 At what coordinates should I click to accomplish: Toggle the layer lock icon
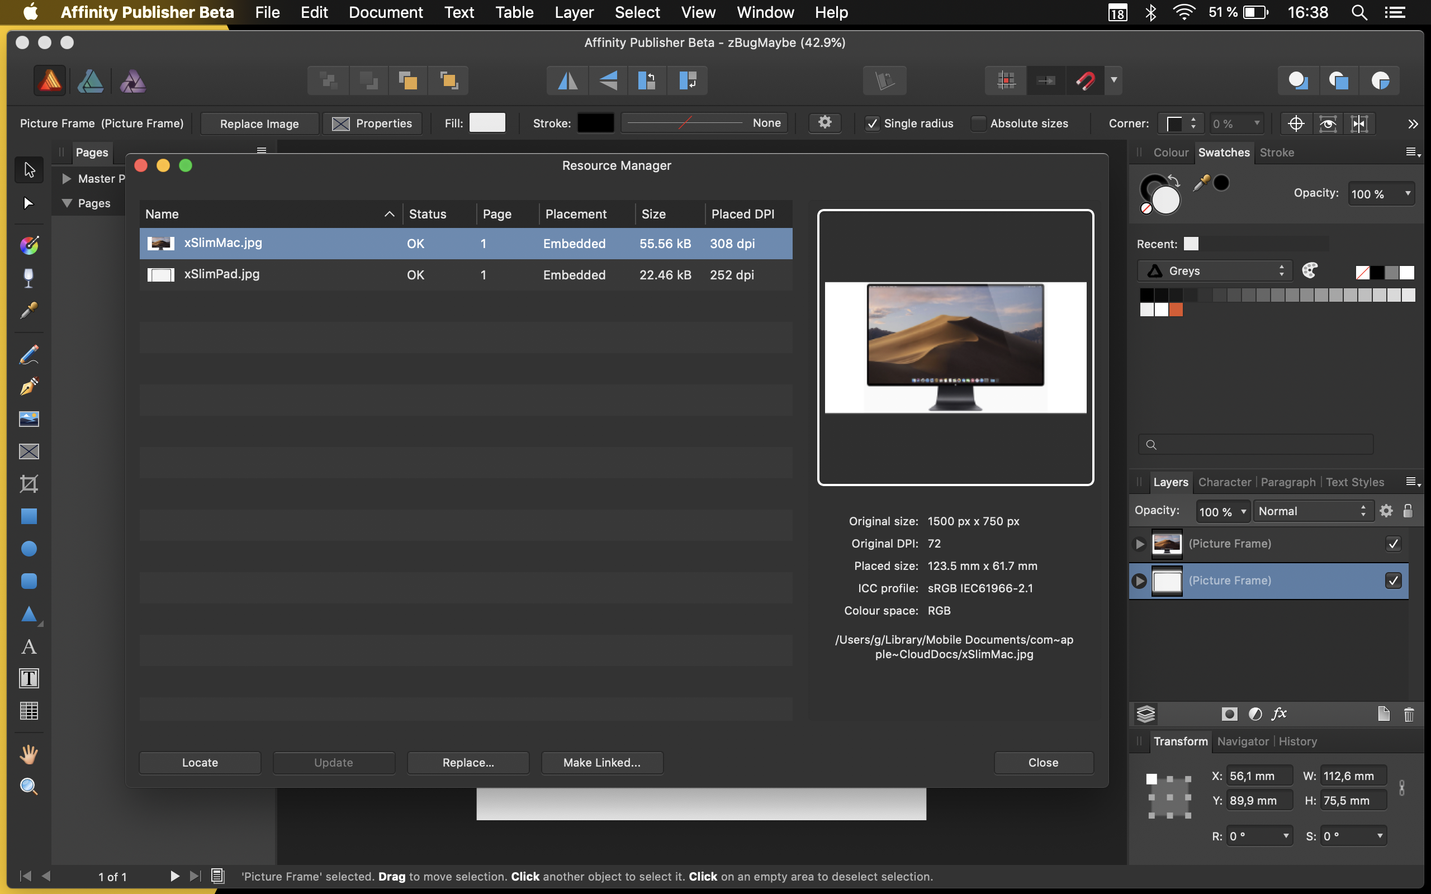click(1408, 511)
